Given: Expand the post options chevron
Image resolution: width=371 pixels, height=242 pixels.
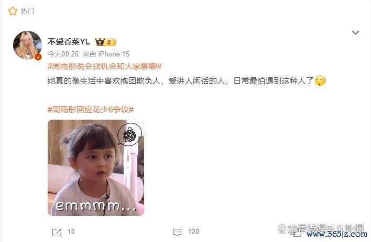Looking at the screenshot, I should [x=355, y=32].
